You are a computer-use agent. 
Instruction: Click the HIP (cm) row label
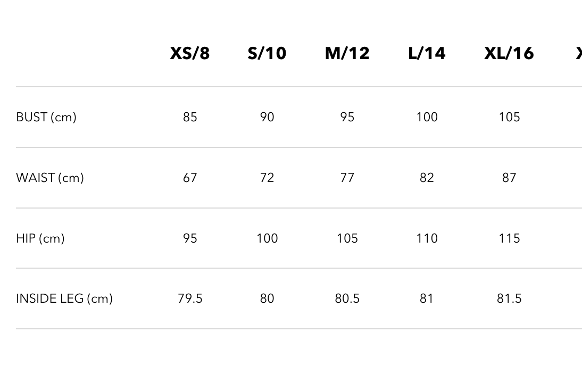pyautogui.click(x=40, y=238)
